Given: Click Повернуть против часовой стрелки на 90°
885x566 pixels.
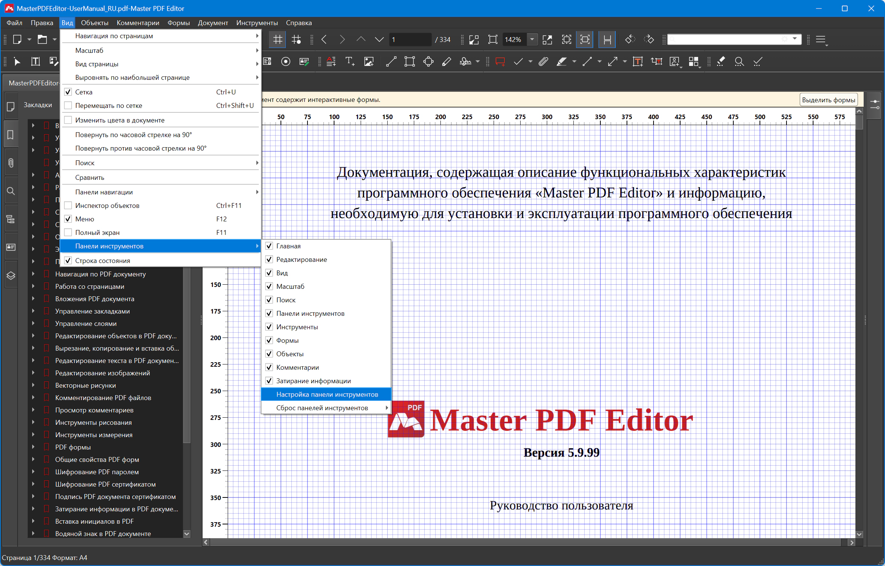Looking at the screenshot, I should pos(160,148).
